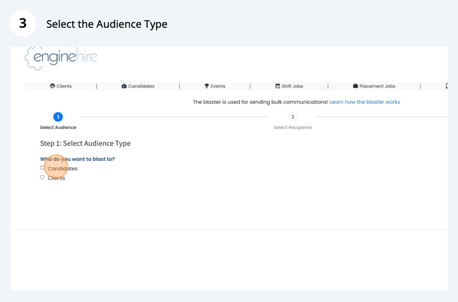Viewport: 458px width, 302px height.
Task: Select the Clients radio button
Action: pos(42,177)
